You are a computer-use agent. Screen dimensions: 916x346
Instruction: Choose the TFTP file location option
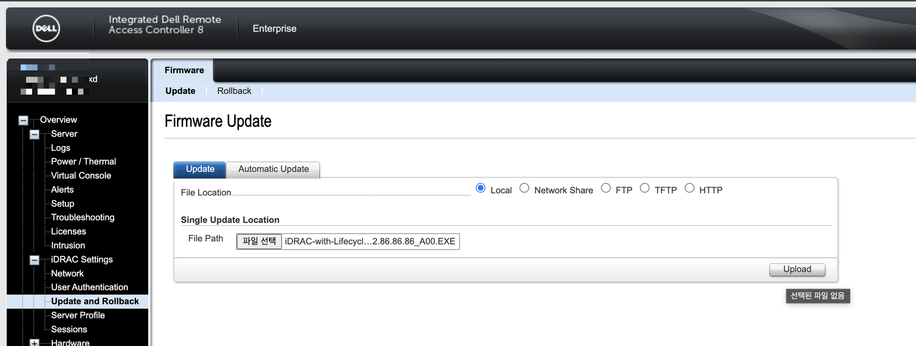pyautogui.click(x=645, y=188)
